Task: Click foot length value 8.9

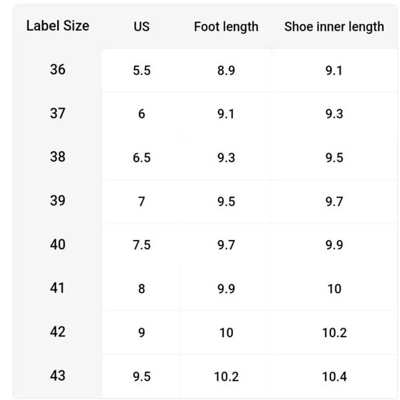Action: pyautogui.click(x=226, y=70)
